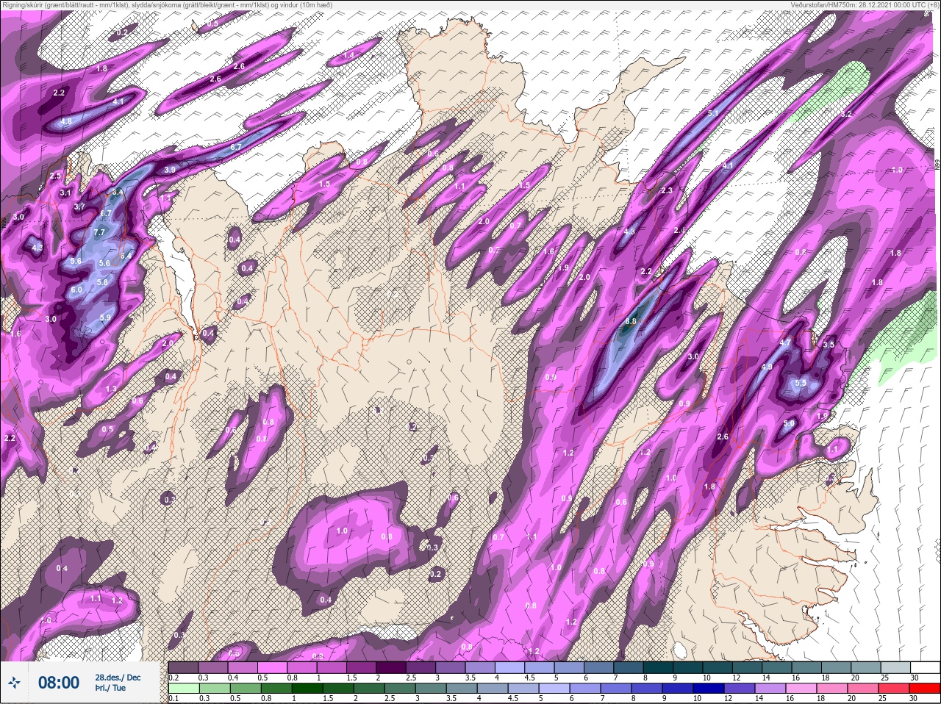Select the dark purple 0.2 snow legend swatch
The height and width of the screenshot is (704, 941).
coord(183,667)
